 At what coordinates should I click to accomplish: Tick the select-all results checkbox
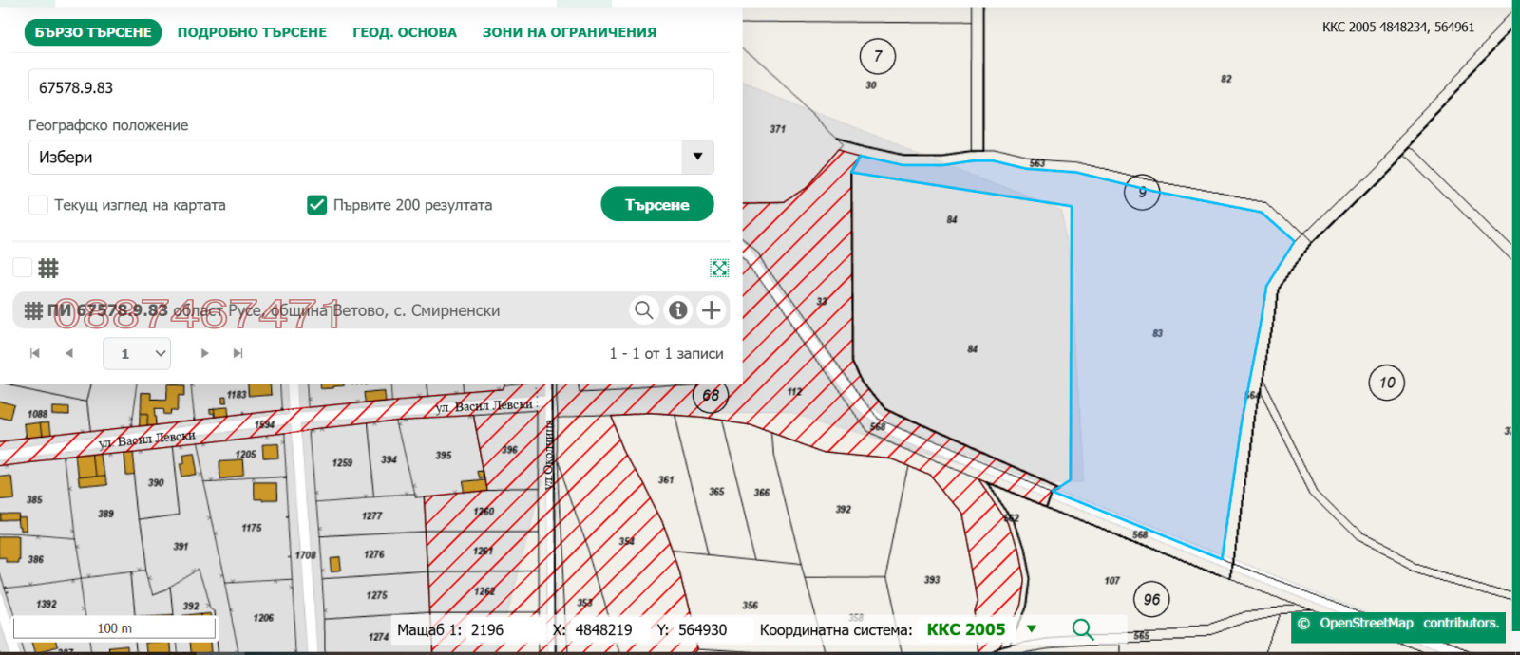coord(22,268)
